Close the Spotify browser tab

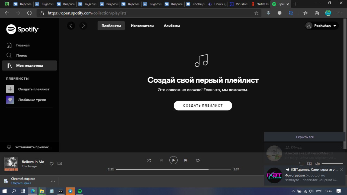[x=288, y=4]
